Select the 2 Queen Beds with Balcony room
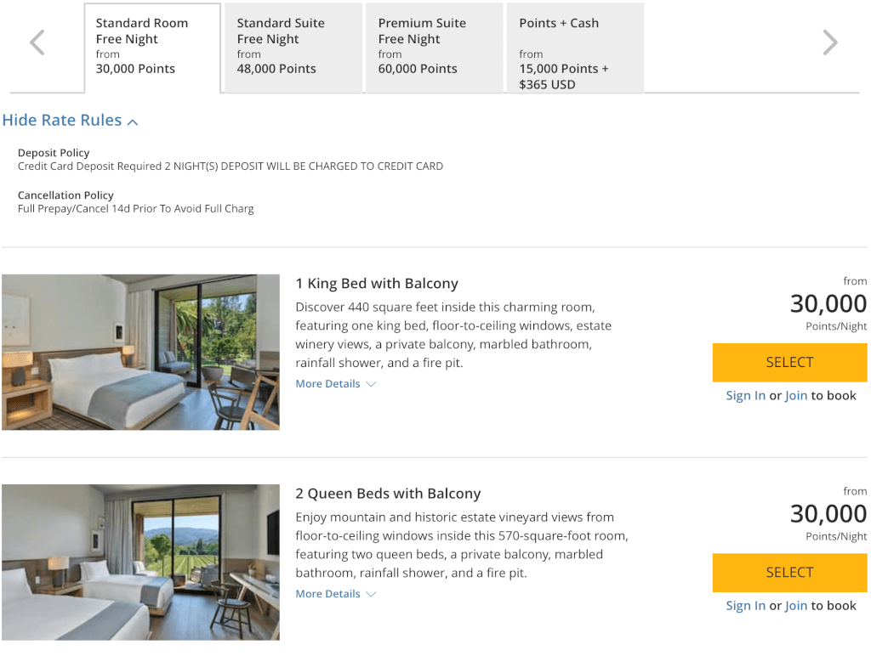 (x=789, y=573)
